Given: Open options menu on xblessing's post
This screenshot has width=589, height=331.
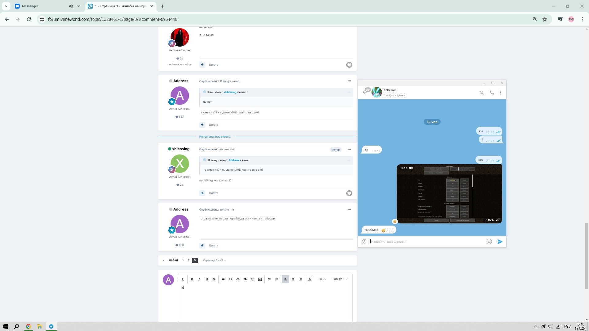Looking at the screenshot, I should click(x=349, y=149).
